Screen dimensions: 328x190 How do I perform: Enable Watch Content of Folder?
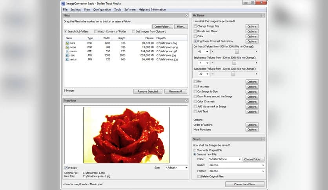coord(96,31)
